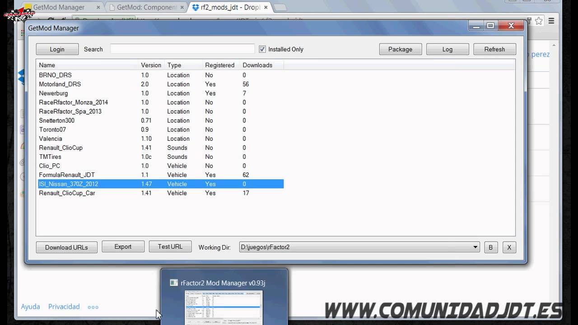This screenshot has width=578, height=325.
Task: Select RaceRfactor_Spa_2013 entry
Action: [160, 111]
